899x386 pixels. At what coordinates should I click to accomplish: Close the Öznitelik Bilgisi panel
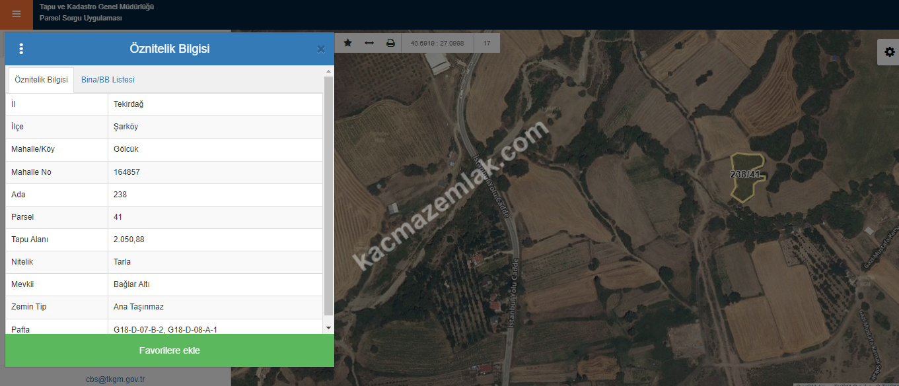click(x=321, y=49)
